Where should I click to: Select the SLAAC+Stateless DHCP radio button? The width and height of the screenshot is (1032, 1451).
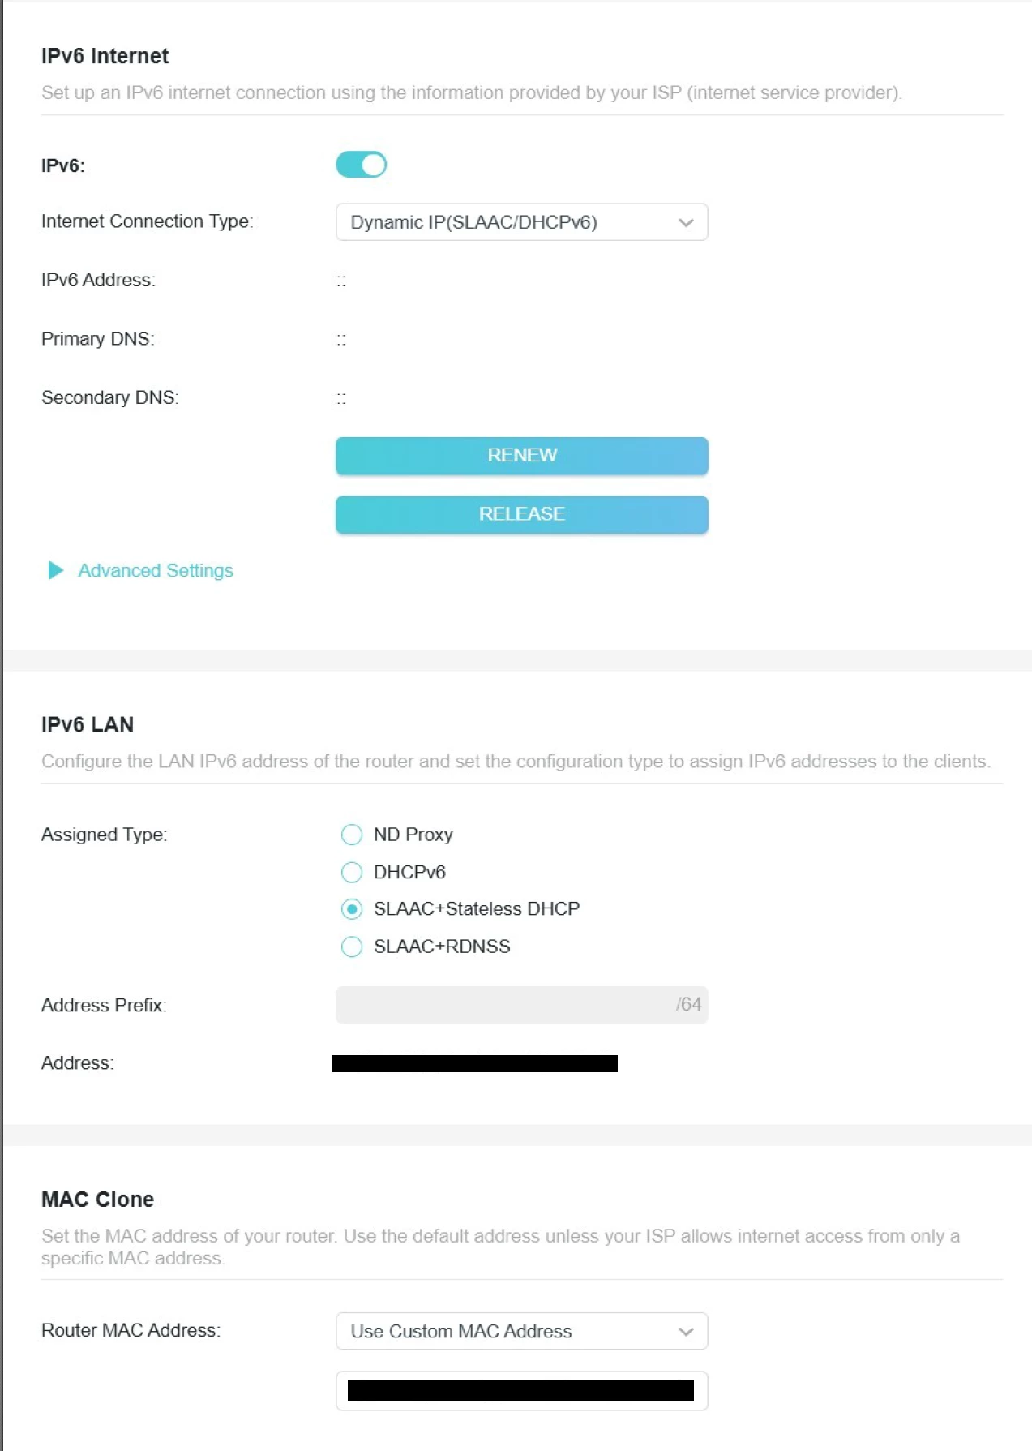pyautogui.click(x=352, y=909)
